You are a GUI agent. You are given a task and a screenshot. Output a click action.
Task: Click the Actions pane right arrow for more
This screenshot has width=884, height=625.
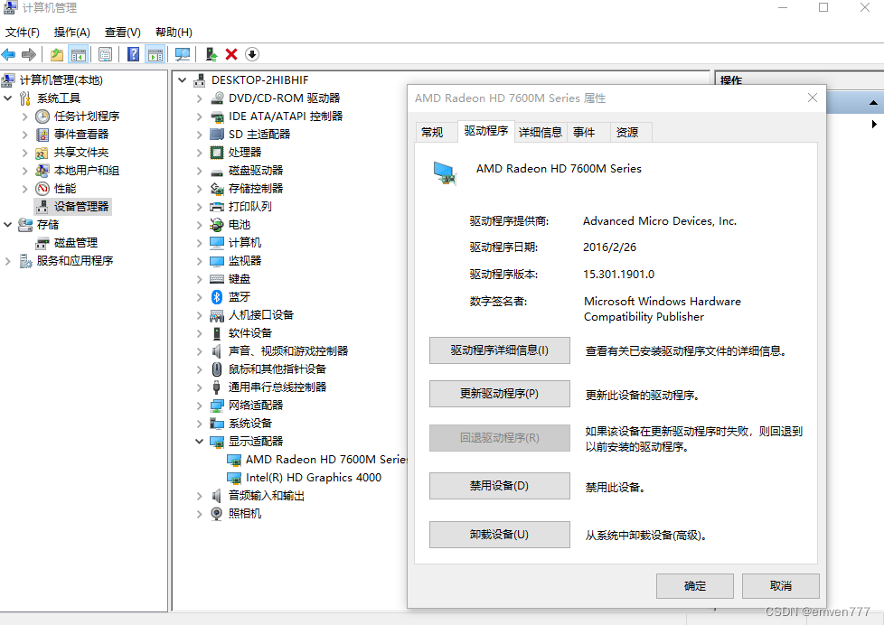(874, 124)
